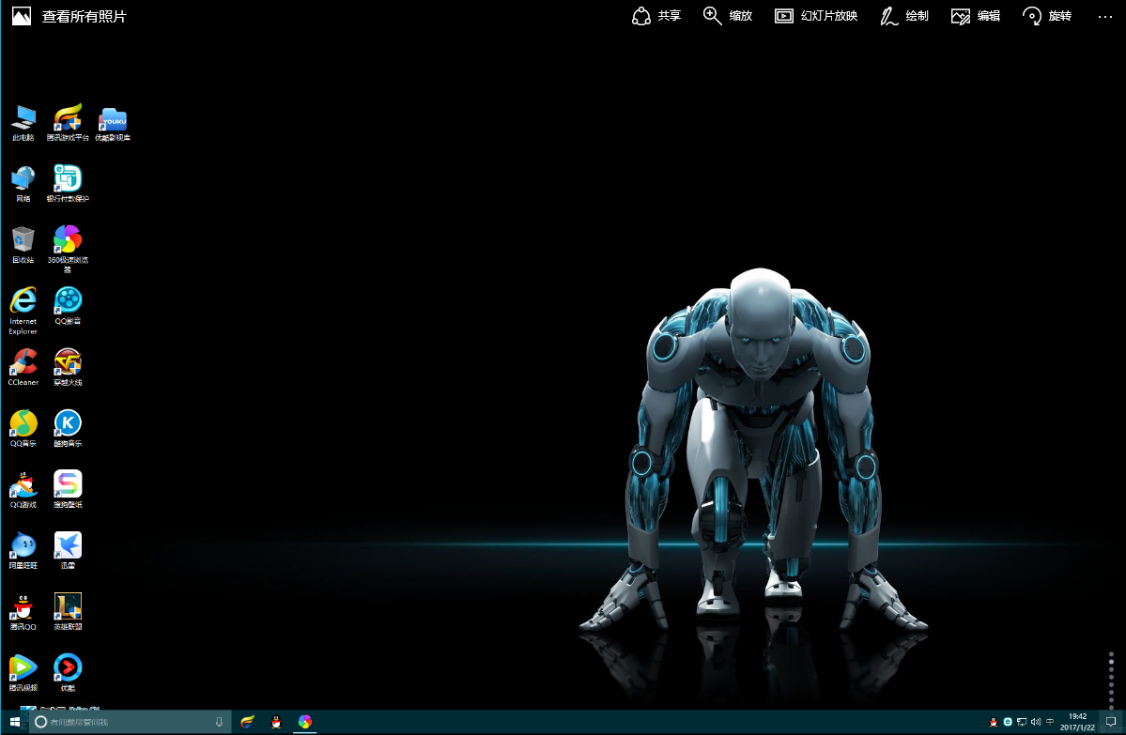
Task: Select the Internet Explorer desktop shortcut
Action: (x=23, y=300)
